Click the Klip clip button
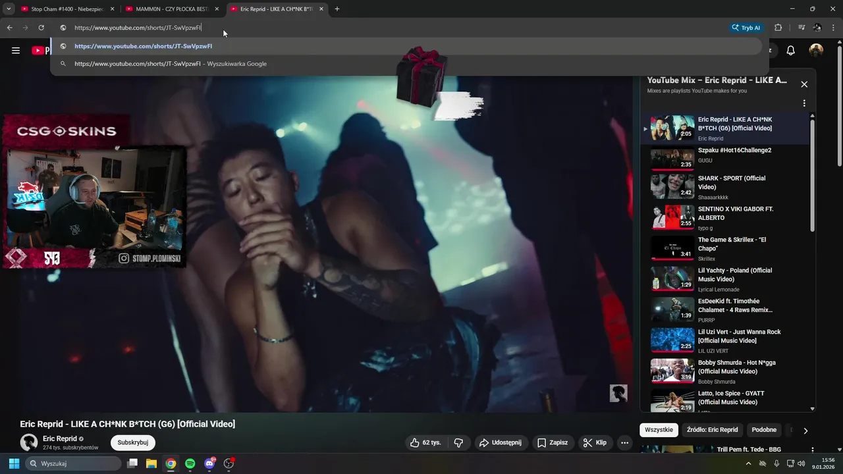The image size is (843, 474). point(595,442)
